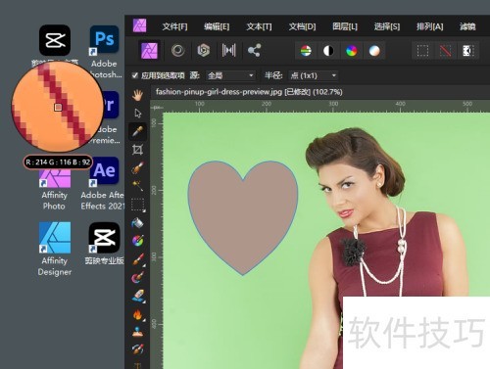Open the Adobe After Effects desktop shortcut

[103, 183]
